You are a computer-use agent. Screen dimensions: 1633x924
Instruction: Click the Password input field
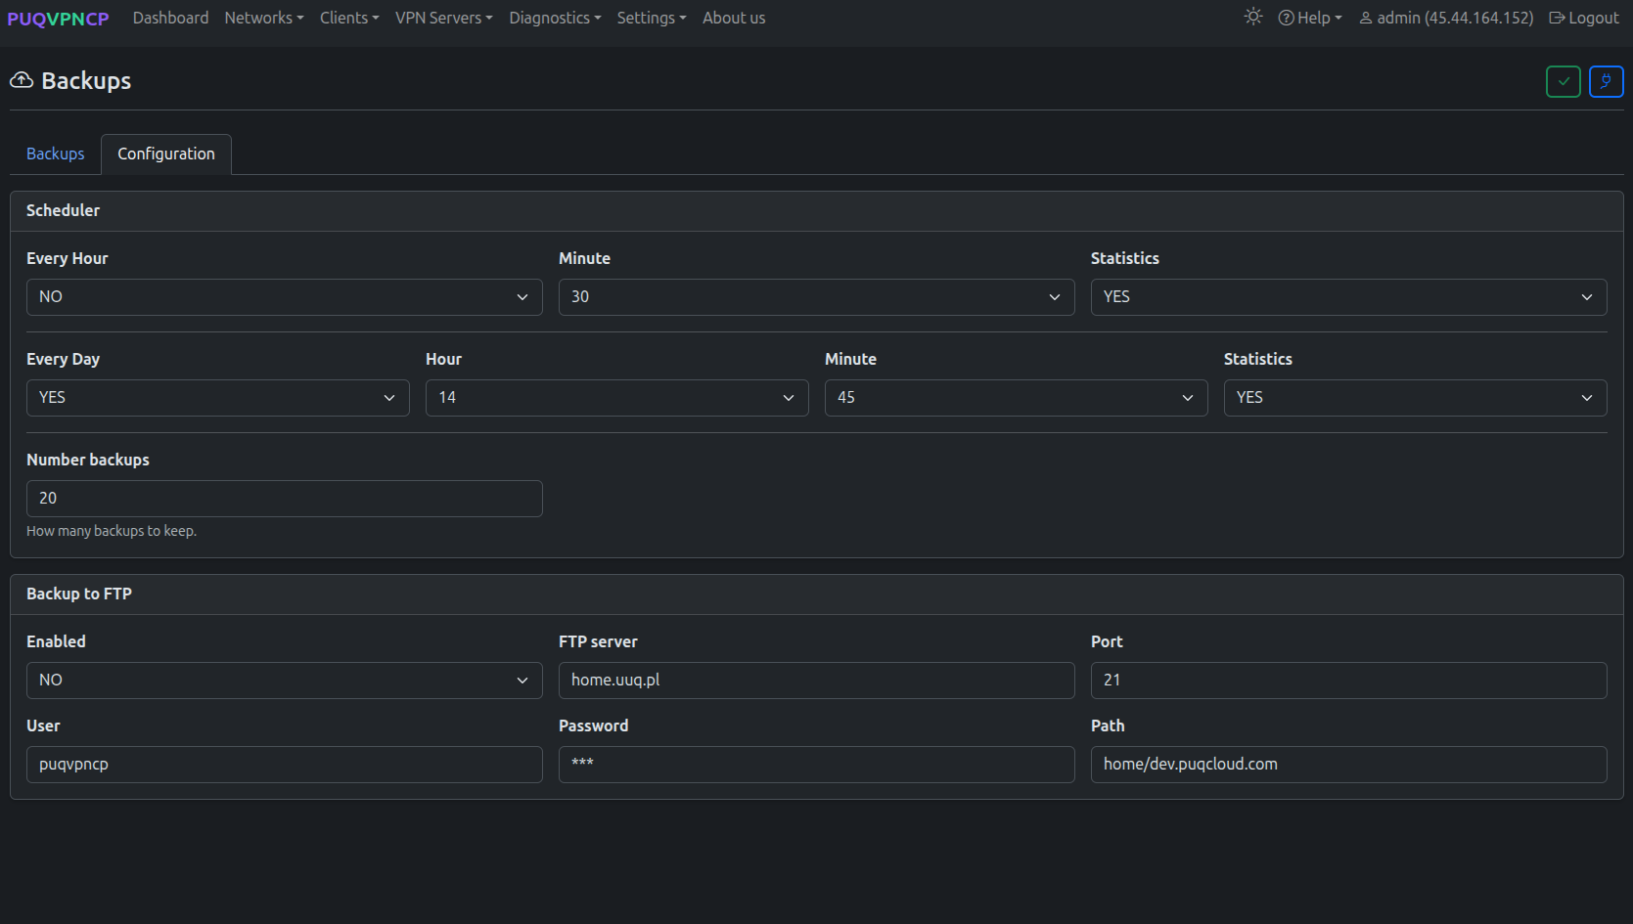click(x=817, y=765)
